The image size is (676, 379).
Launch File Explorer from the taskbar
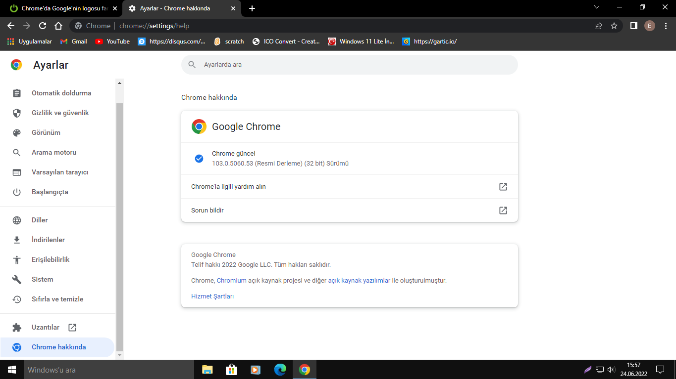[x=207, y=370]
